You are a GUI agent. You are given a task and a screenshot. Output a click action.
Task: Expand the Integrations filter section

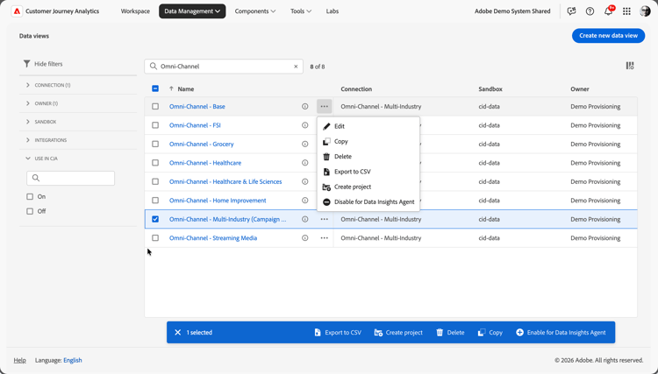[x=28, y=140]
